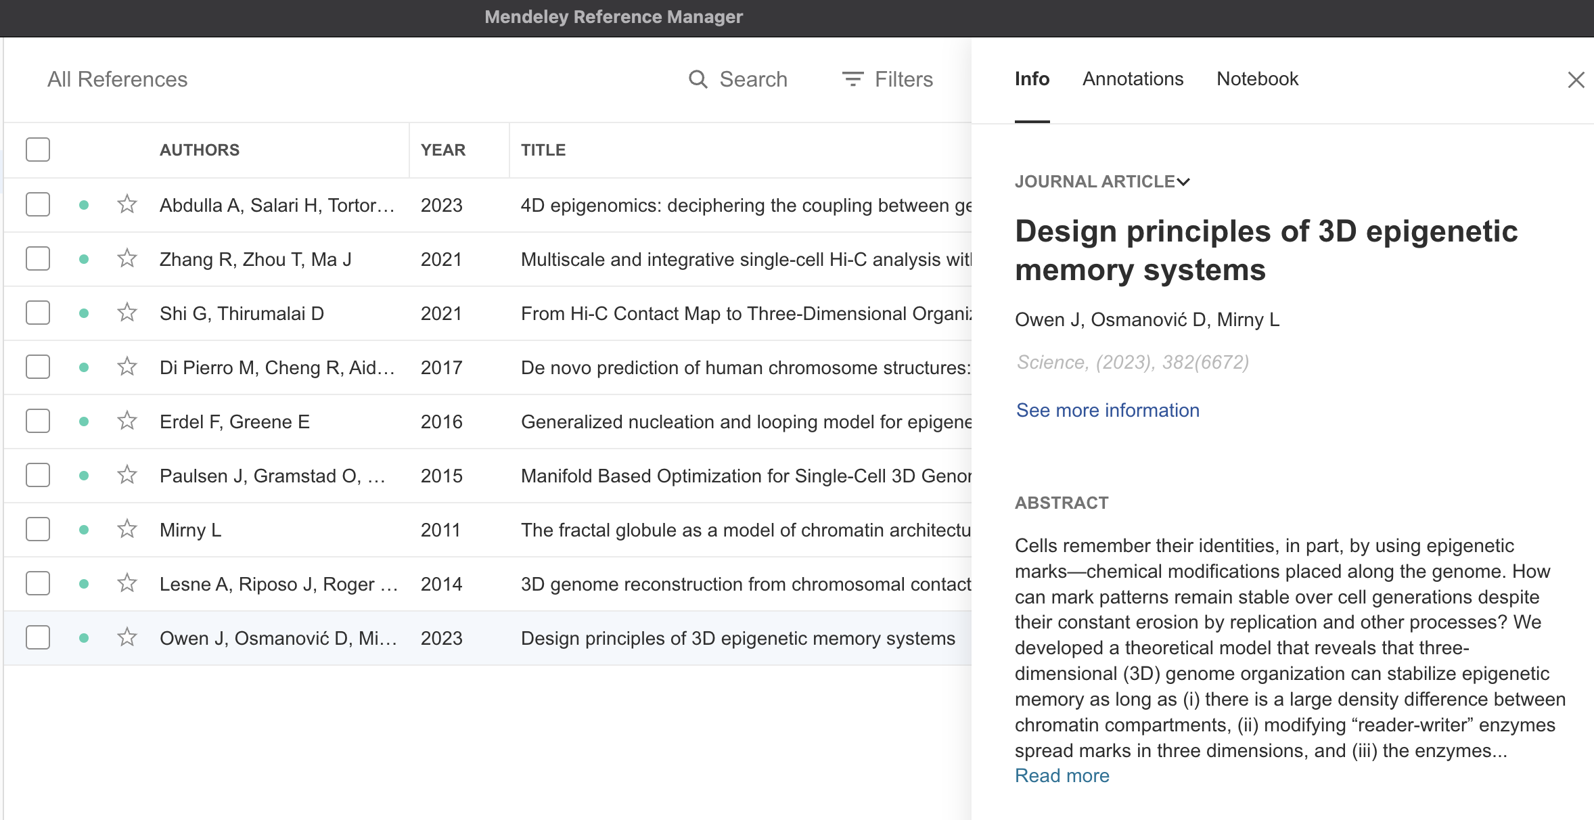Viewport: 1594px width, 820px height.
Task: Close the info side panel
Action: coord(1576,80)
